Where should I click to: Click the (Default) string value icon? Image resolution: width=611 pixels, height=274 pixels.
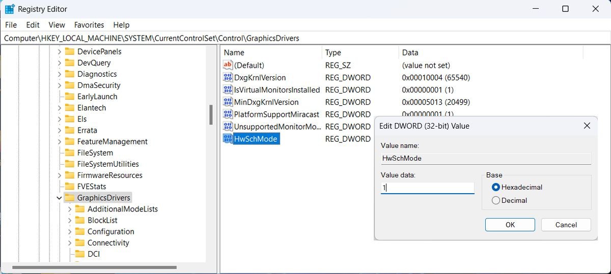228,65
